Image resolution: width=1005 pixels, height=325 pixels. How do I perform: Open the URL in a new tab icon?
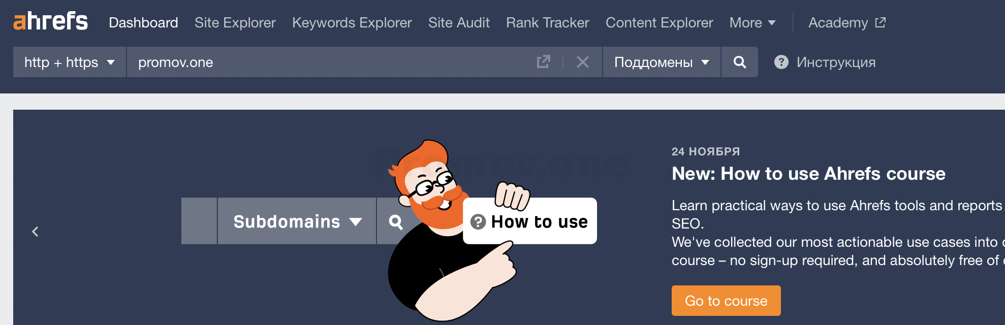click(x=543, y=62)
